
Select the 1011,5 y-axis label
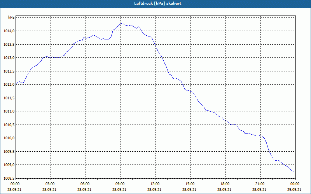tap(9, 98)
